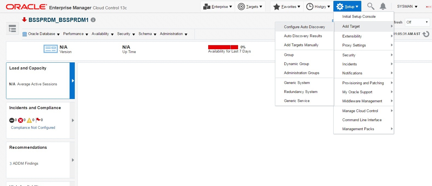Open the Schema dropdown menu
Viewport: 432px width, 186px height.
pyautogui.click(x=147, y=34)
